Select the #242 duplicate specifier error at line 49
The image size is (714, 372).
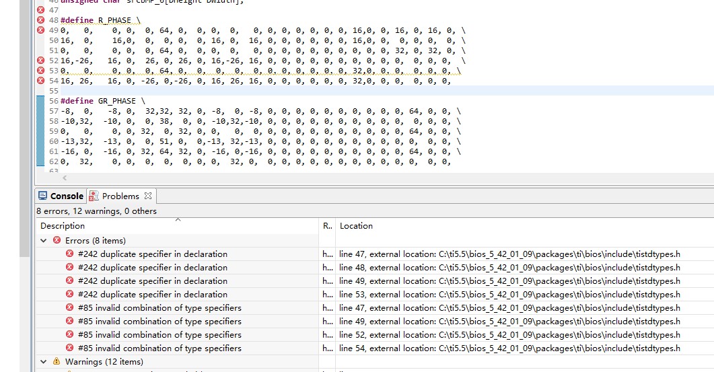pos(375,281)
